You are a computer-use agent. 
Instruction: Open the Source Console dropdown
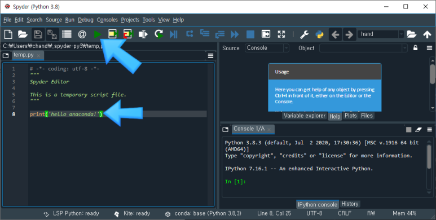267,48
